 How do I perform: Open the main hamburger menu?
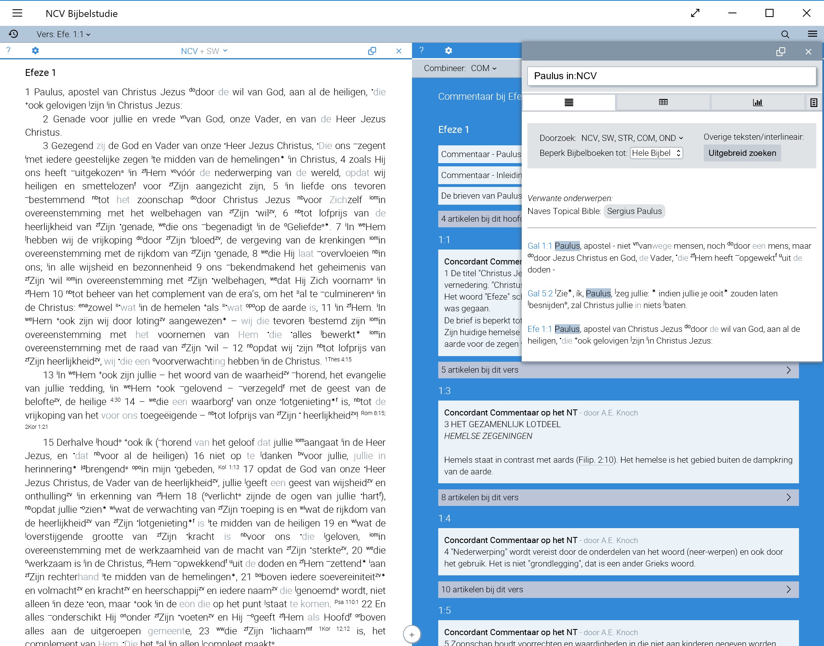click(x=17, y=13)
